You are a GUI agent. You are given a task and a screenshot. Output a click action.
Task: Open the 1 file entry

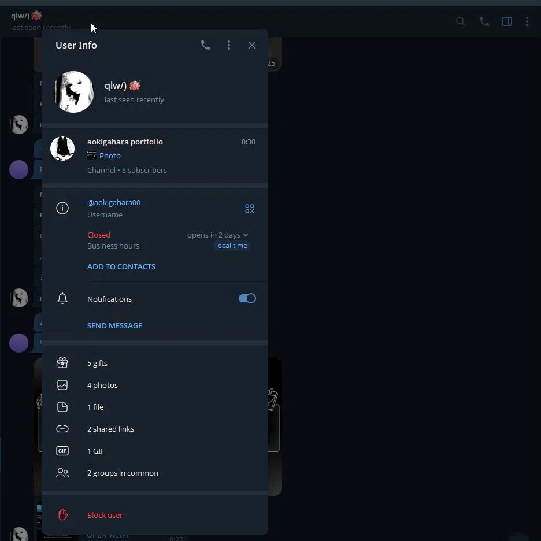pyautogui.click(x=154, y=407)
